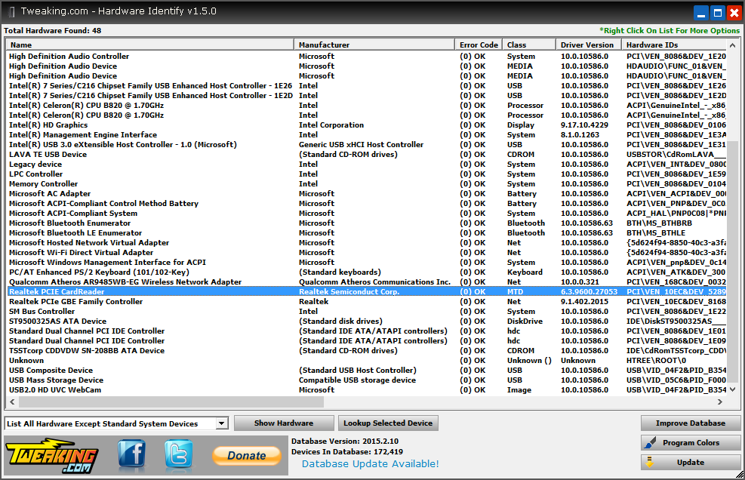Click the yellow Donate button
Viewport: 745px width, 480px height.
(247, 455)
